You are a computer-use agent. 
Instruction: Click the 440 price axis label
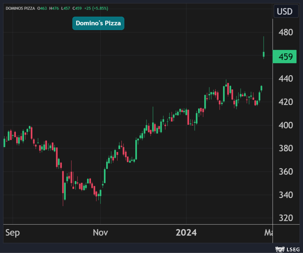(x=285, y=79)
